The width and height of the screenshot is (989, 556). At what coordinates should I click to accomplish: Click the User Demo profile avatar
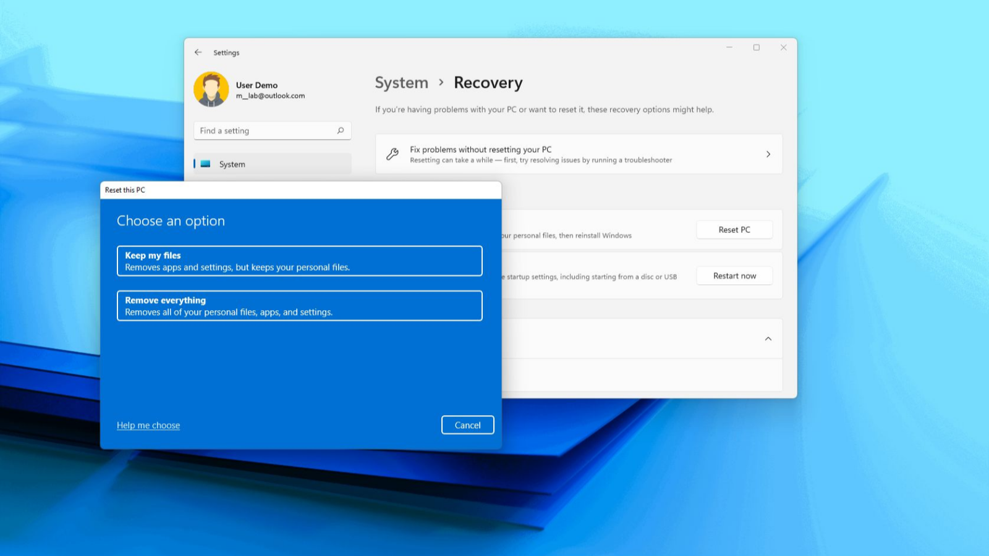pos(211,90)
